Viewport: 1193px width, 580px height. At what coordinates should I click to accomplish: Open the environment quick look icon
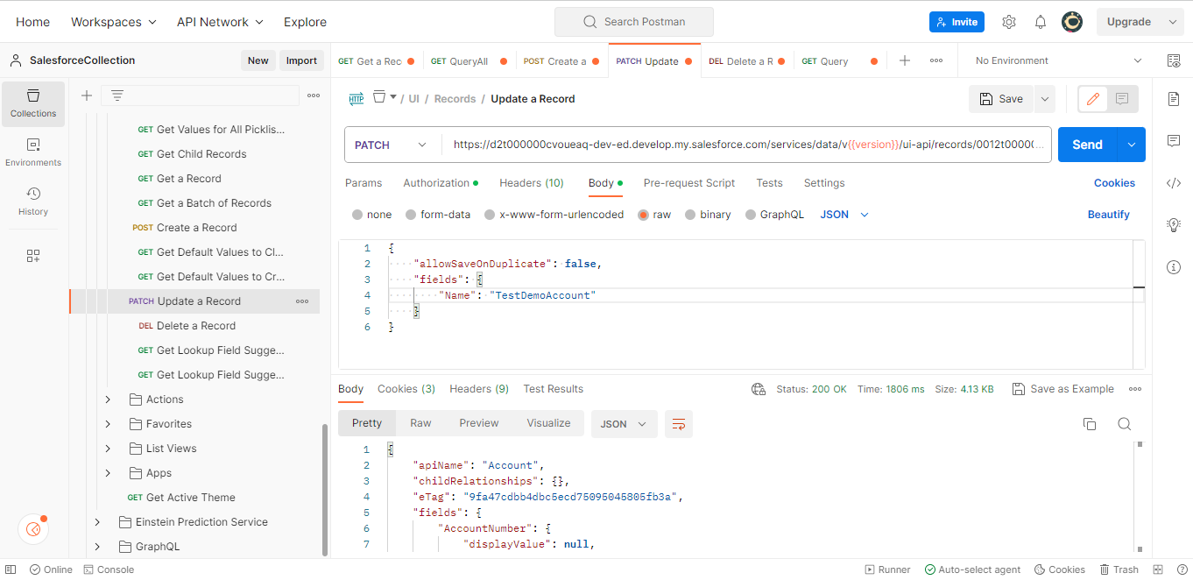click(1174, 60)
